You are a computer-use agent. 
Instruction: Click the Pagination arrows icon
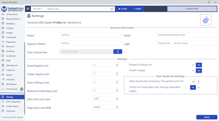click(x=3, y=42)
